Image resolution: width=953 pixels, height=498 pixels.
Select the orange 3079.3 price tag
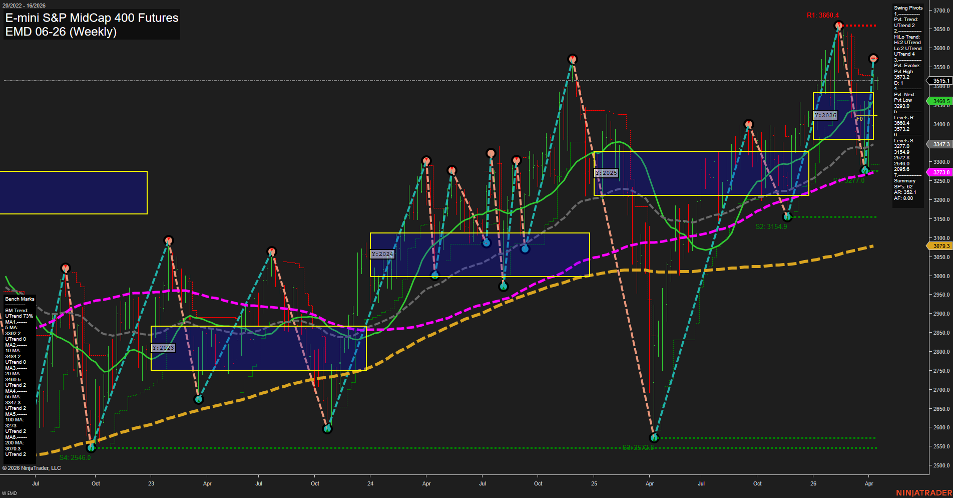(940, 246)
